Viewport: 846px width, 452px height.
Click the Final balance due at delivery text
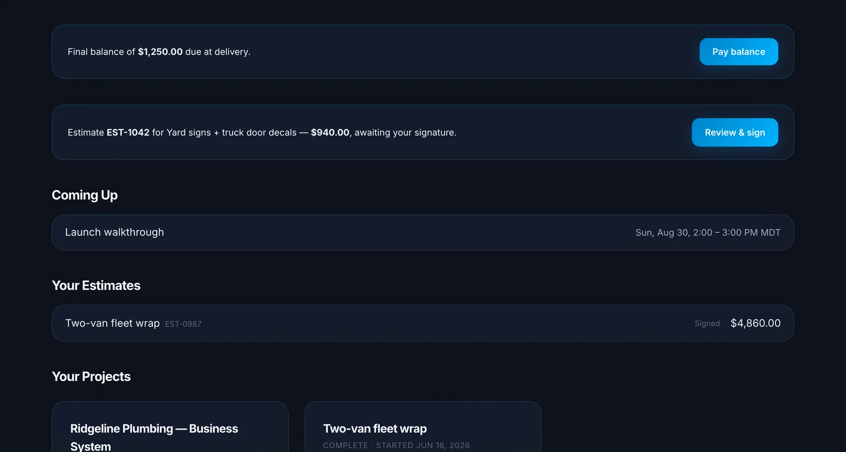[x=159, y=52]
